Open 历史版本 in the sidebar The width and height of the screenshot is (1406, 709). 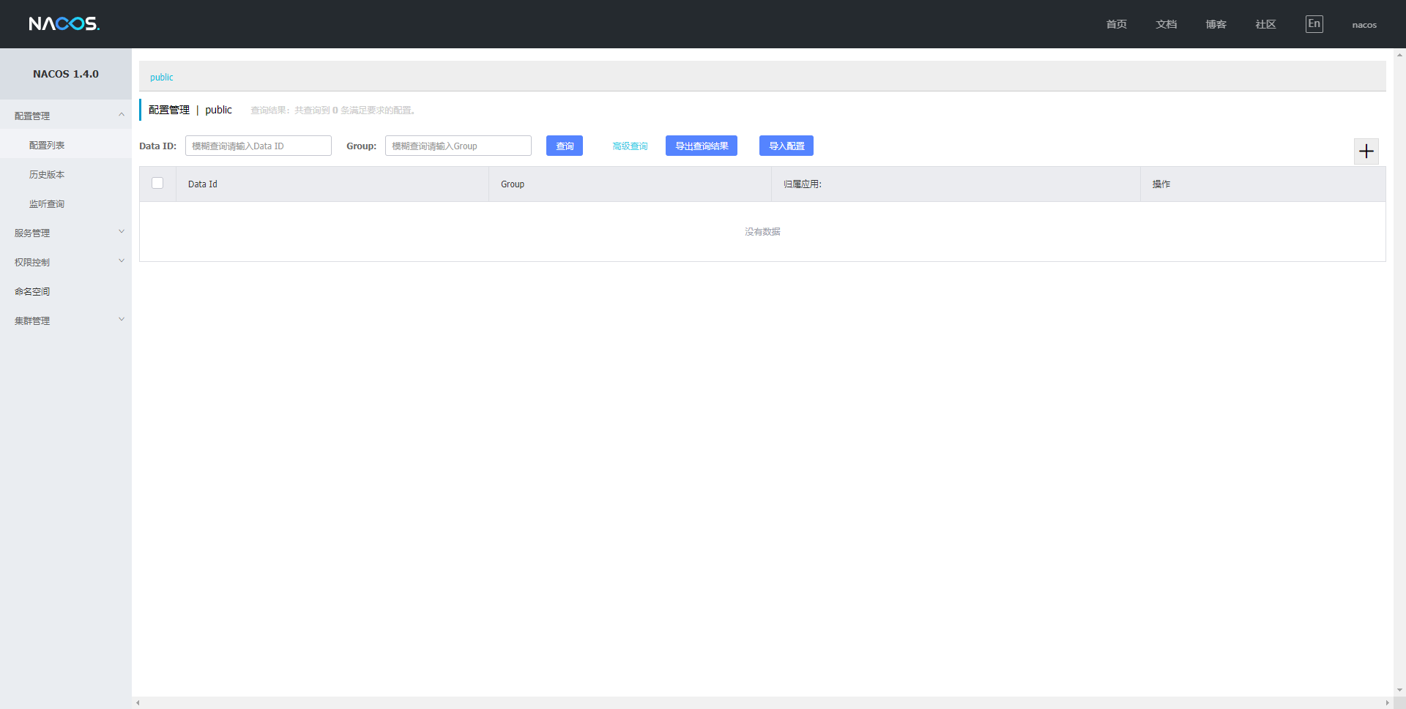[x=46, y=174]
